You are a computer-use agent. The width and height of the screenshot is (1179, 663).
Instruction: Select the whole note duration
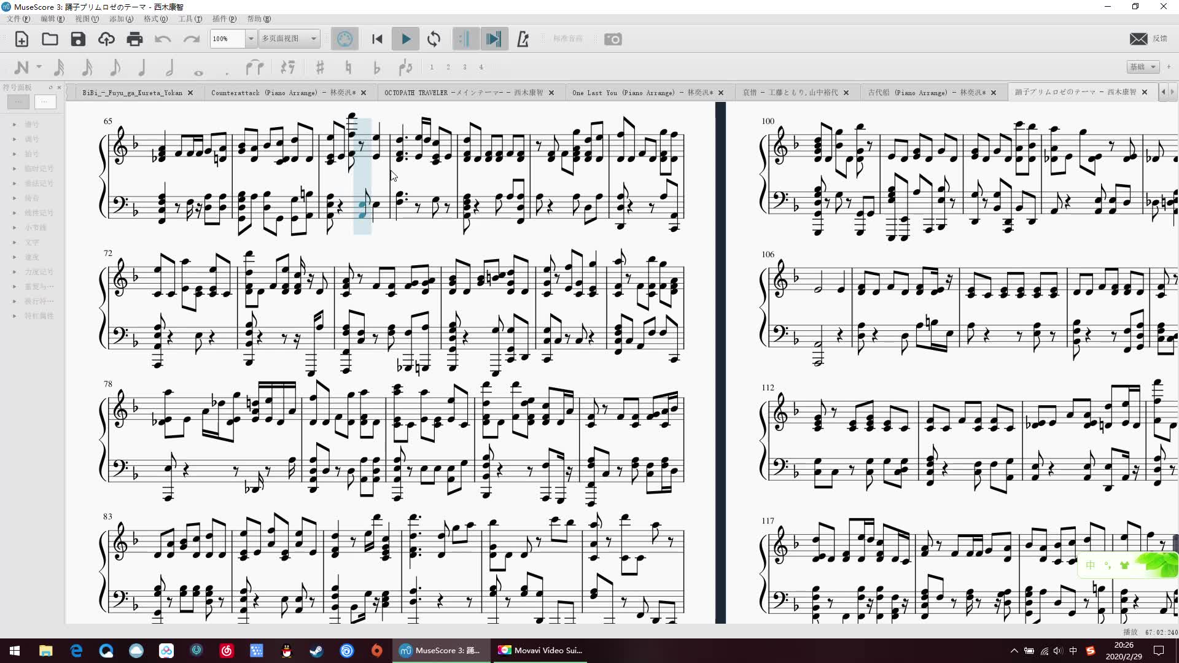198,72
